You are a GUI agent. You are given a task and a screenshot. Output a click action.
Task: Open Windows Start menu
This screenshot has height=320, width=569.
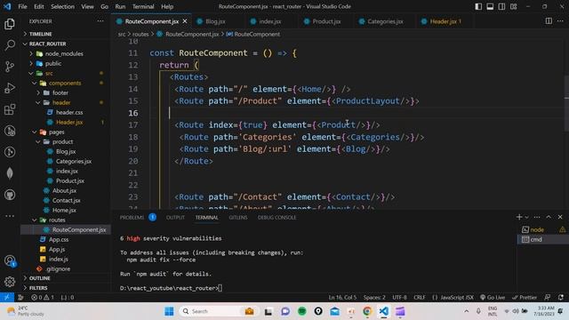169,311
